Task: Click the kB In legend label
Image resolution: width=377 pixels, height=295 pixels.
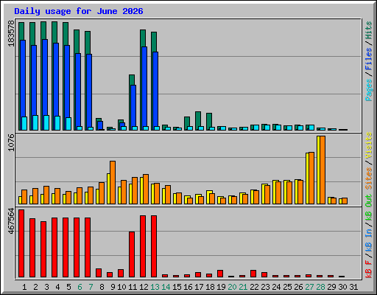Action: click(x=369, y=240)
